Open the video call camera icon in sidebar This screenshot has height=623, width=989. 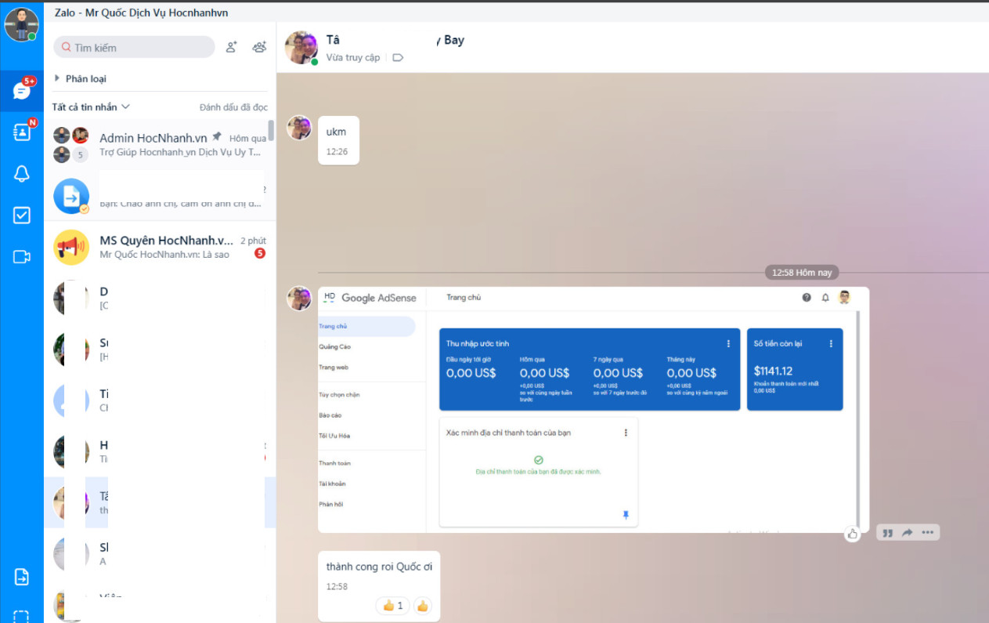(x=22, y=257)
